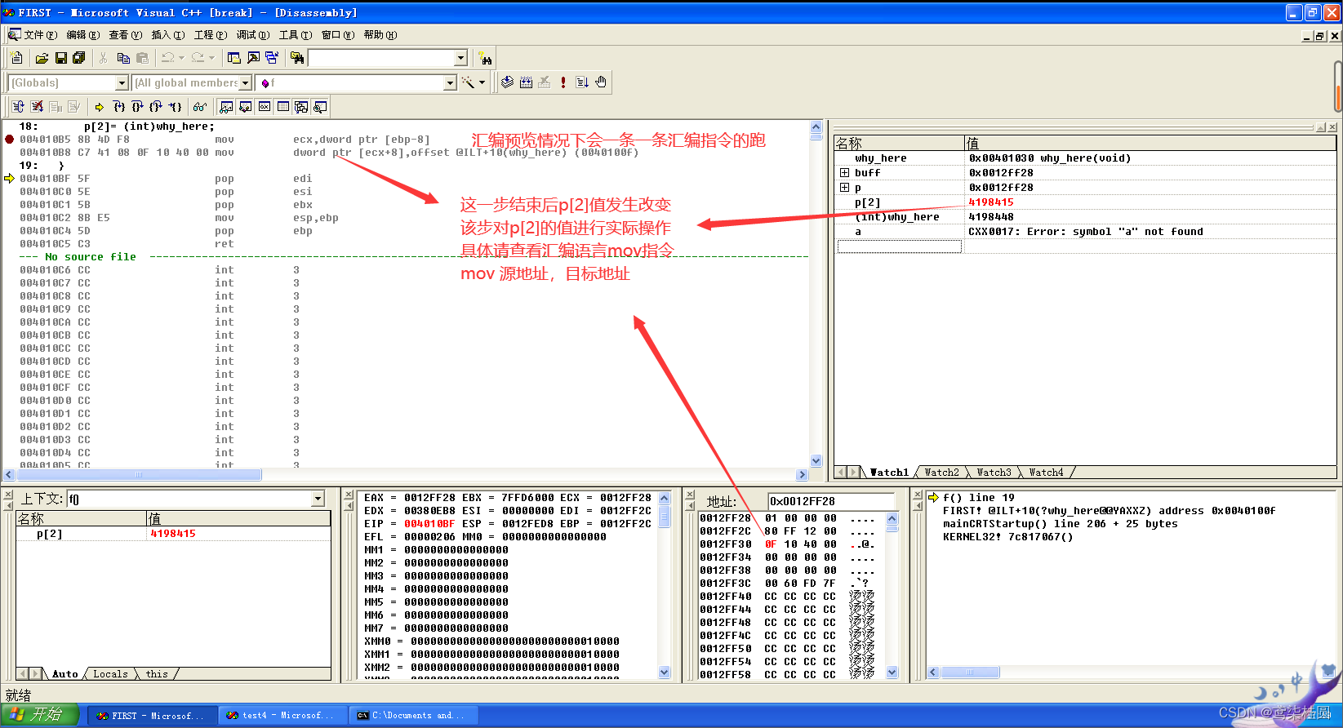The height and width of the screenshot is (728, 1343).
Task: Click the Step Into icon
Action: tap(118, 107)
